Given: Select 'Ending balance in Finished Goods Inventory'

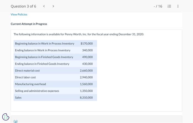Looking at the screenshot, I should point(42,64).
